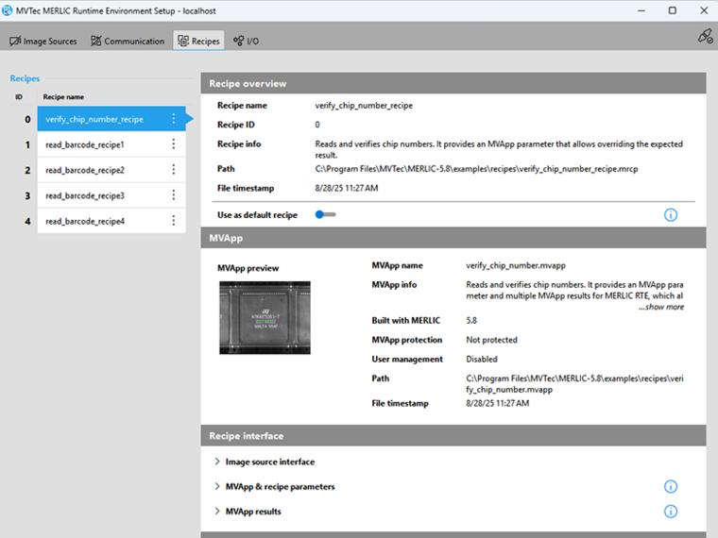Click the recipe path ending in .mrcp
718x538 pixels.
coord(476,169)
